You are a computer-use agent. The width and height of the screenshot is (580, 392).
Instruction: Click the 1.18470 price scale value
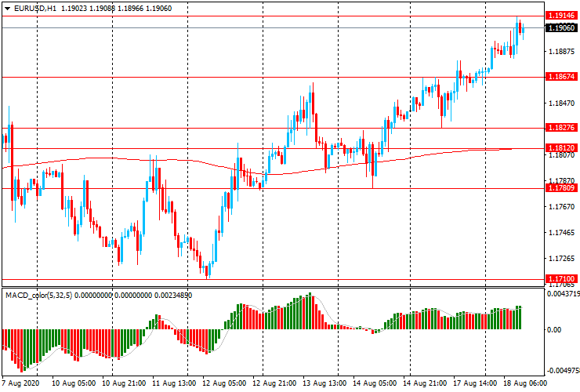562,103
